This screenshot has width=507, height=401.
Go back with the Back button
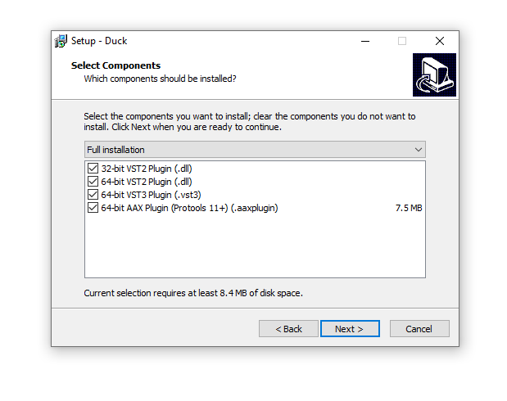pyautogui.click(x=288, y=329)
